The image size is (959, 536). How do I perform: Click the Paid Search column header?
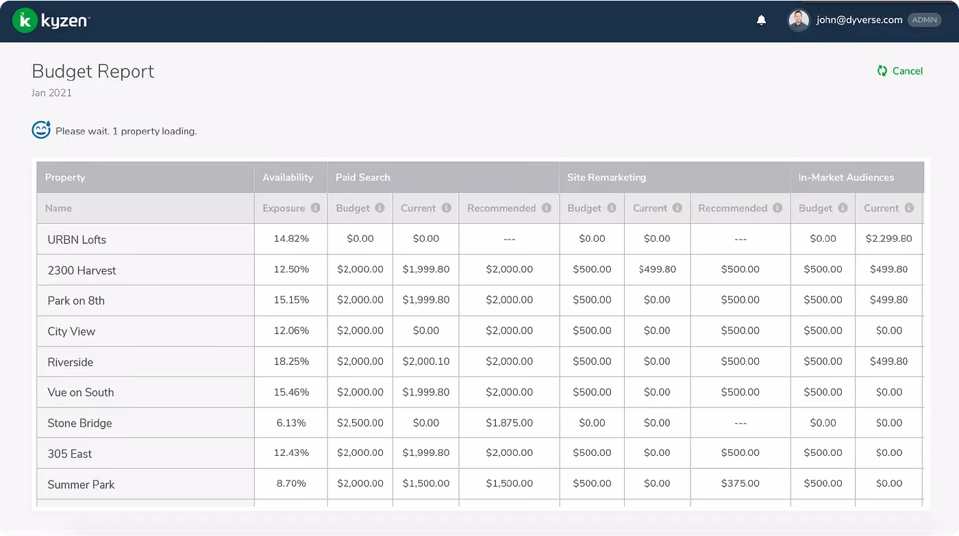pos(362,177)
